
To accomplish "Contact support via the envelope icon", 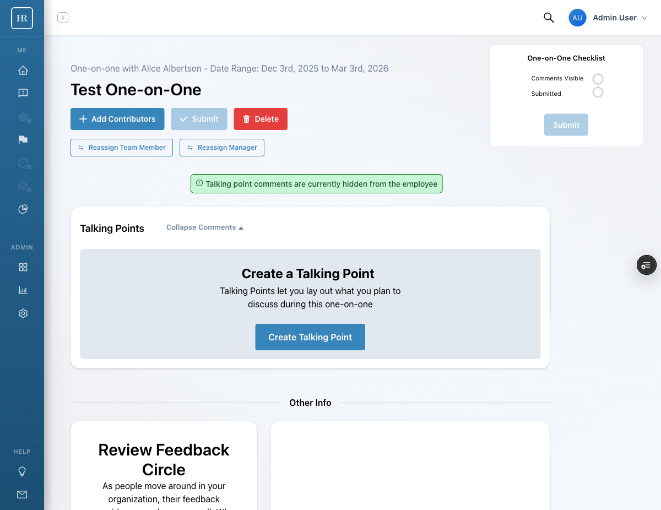I will tap(23, 495).
